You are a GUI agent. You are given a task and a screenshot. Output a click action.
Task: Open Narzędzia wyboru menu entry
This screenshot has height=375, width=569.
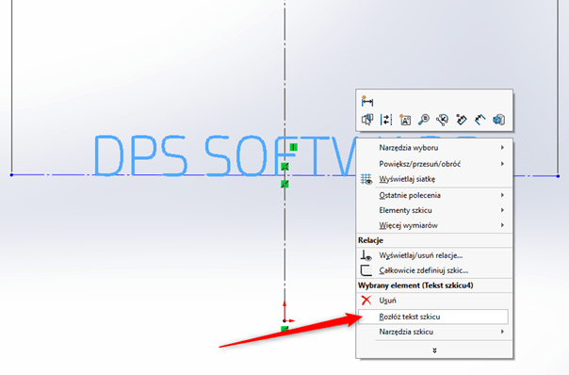(434, 147)
